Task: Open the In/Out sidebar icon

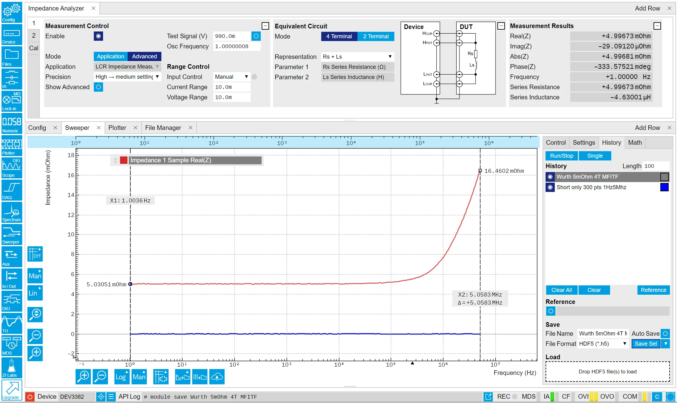Action: [x=12, y=279]
